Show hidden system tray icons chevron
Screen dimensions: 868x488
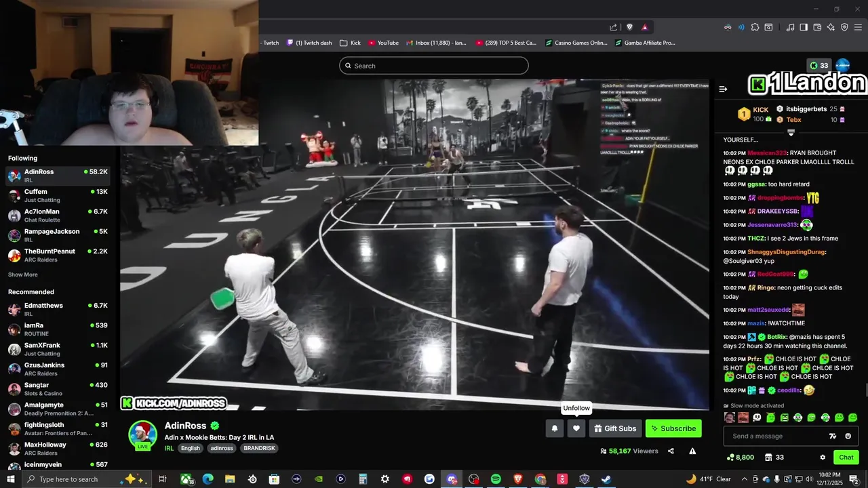pyautogui.click(x=744, y=479)
